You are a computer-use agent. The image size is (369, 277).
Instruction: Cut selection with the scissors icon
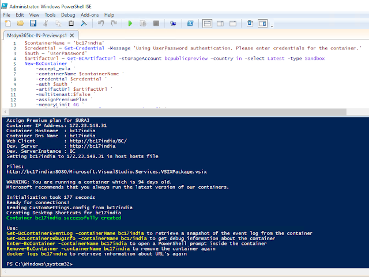(46, 23)
